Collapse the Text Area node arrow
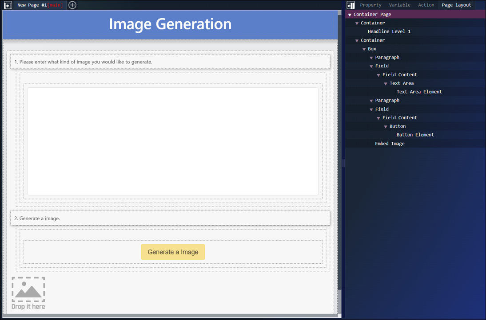Viewport: 486px width, 320px height. [x=386, y=83]
